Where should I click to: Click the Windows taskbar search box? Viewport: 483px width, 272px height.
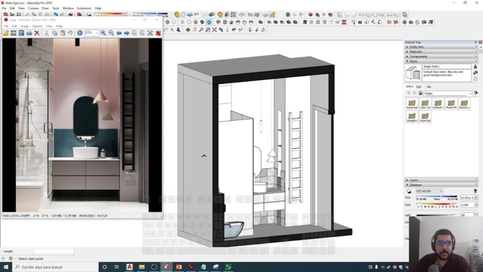click(57, 267)
